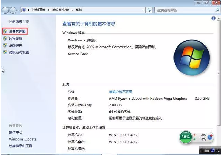Close the System window

216,3
